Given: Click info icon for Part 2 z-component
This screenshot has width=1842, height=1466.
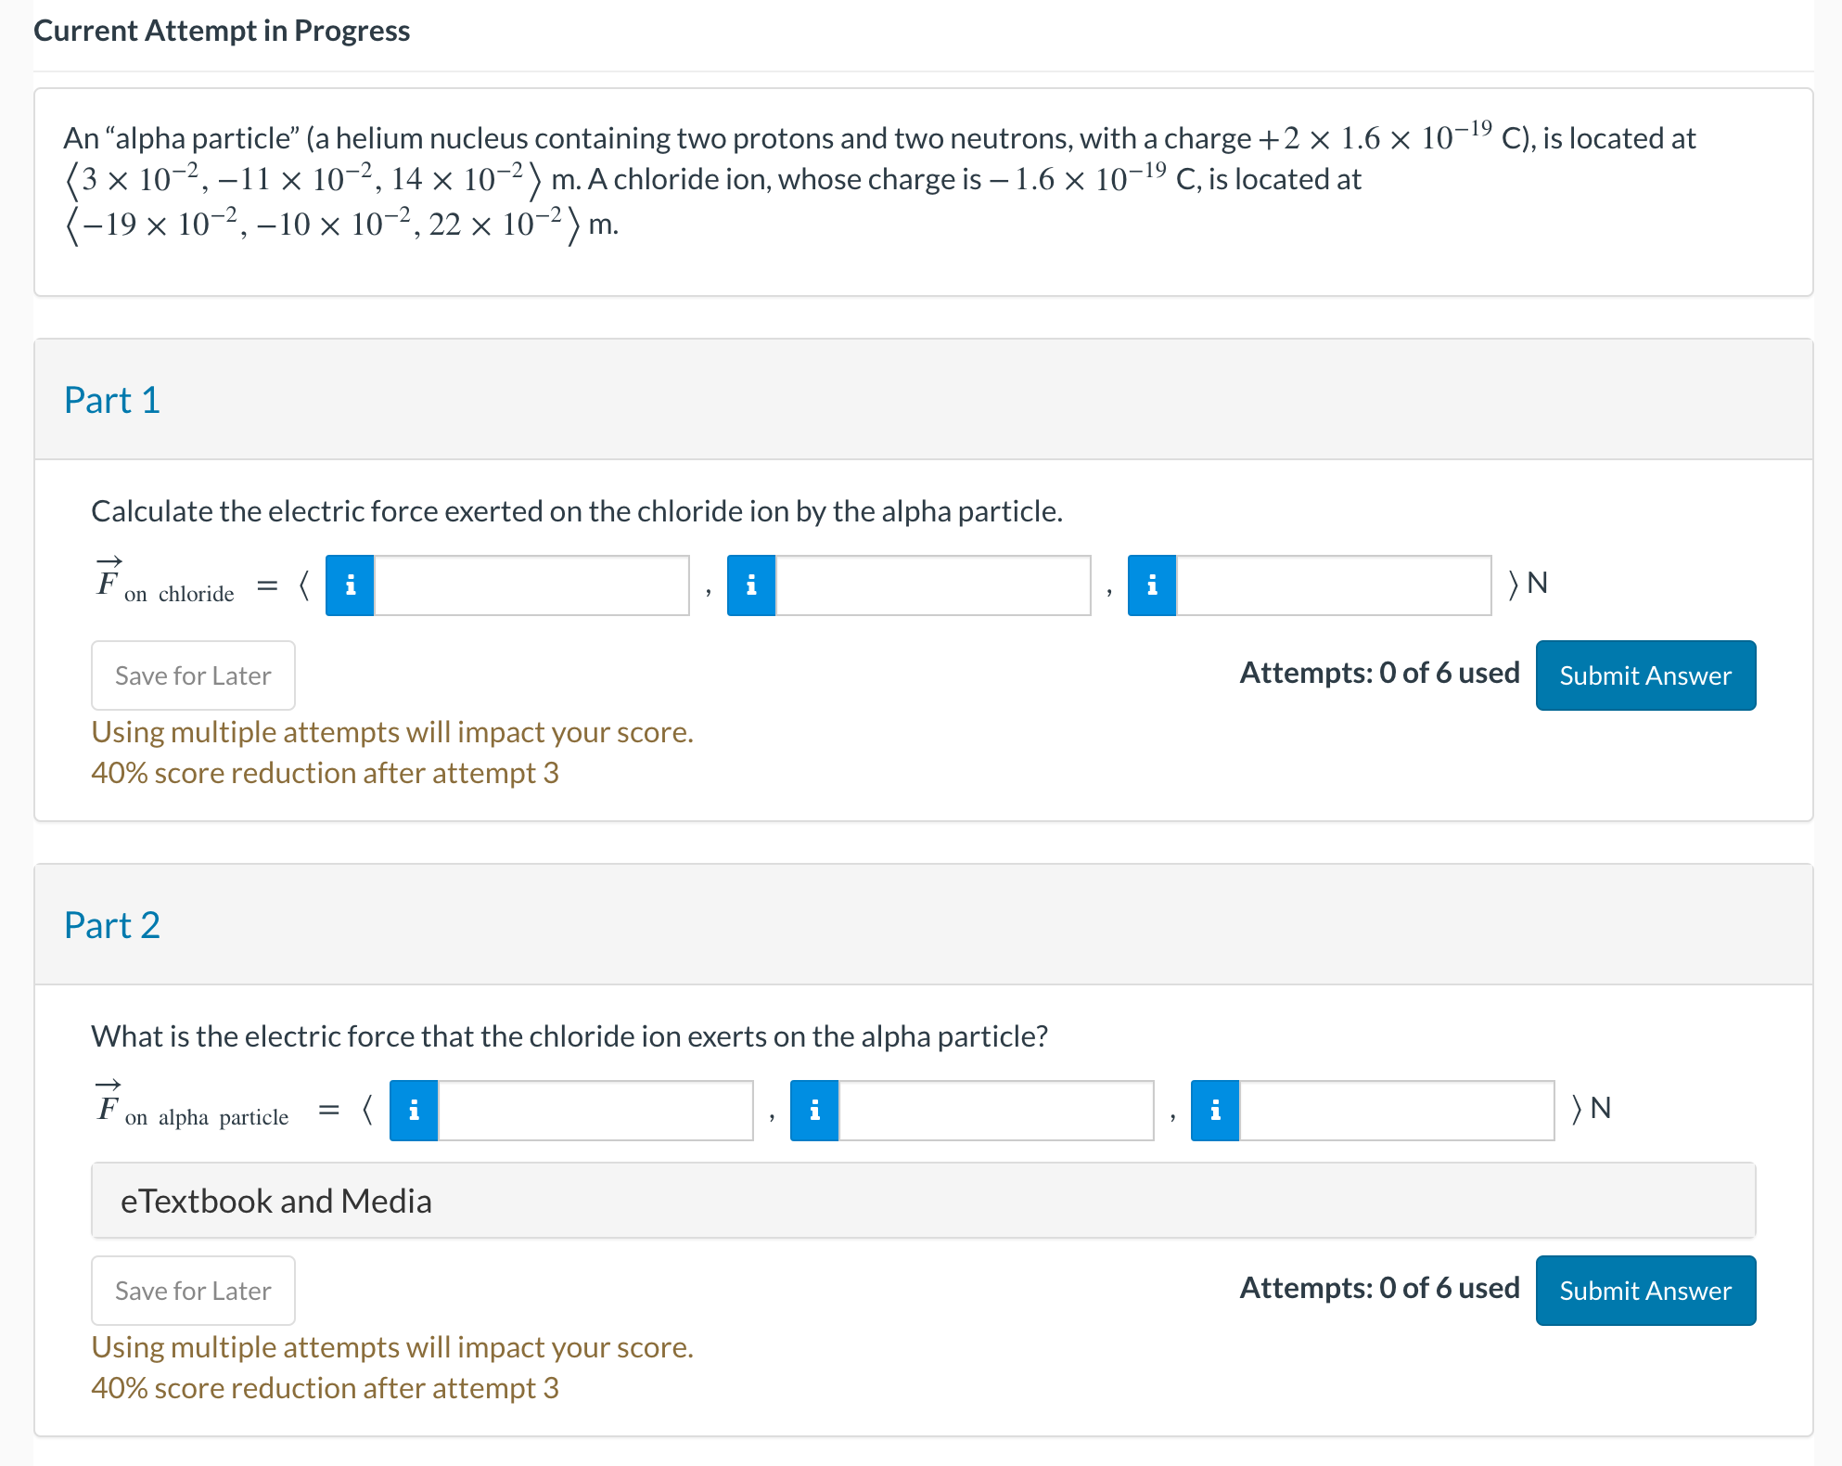Looking at the screenshot, I should (1215, 1111).
